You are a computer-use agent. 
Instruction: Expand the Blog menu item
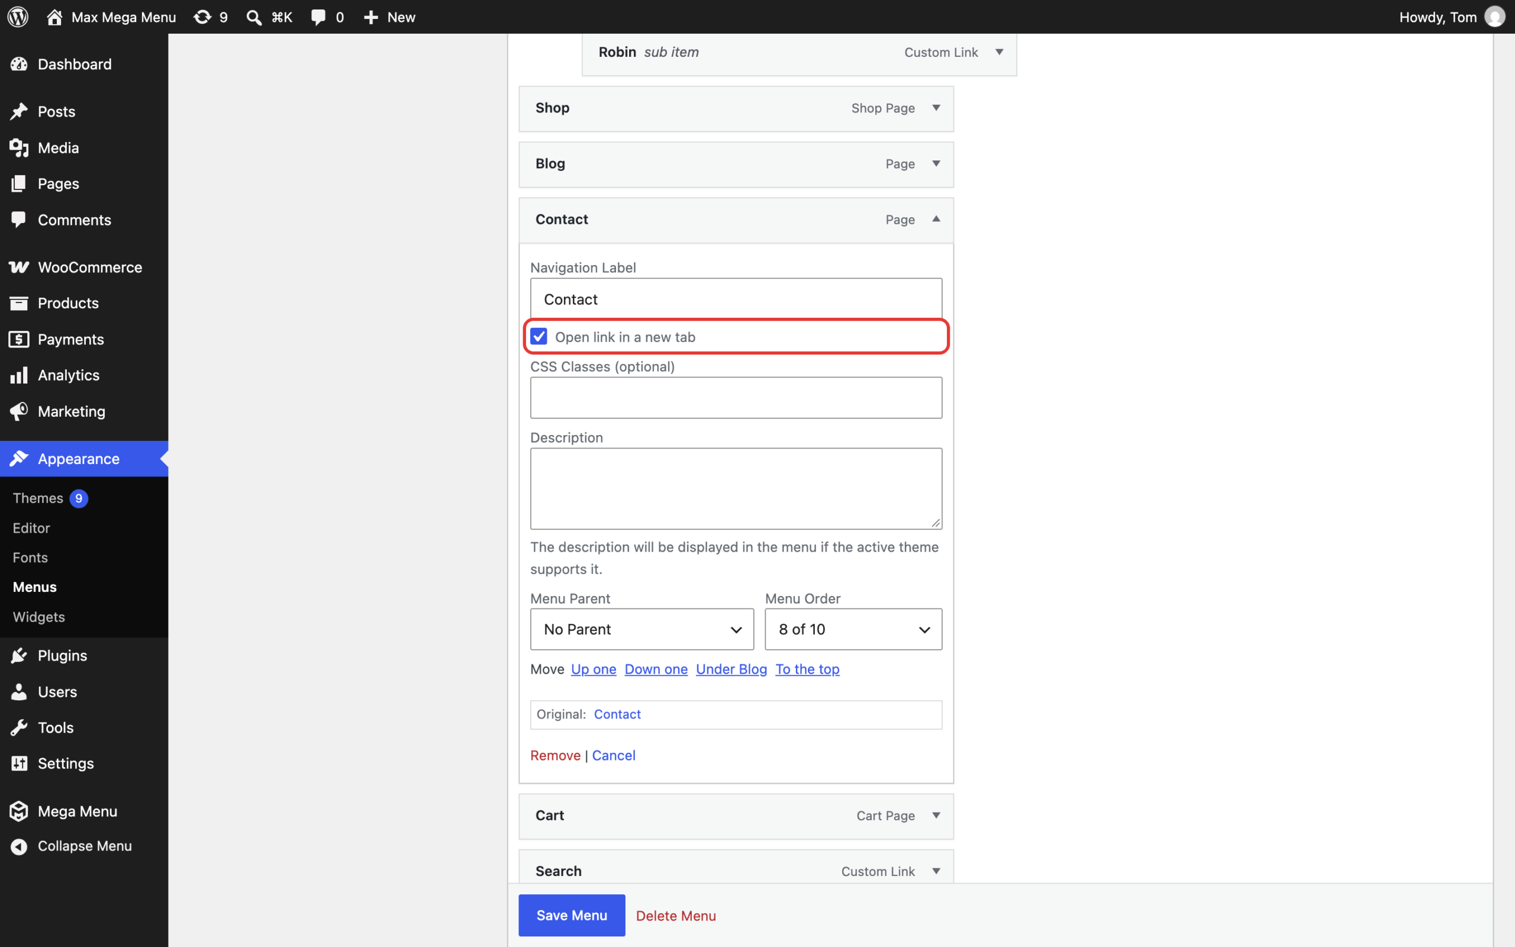[936, 163]
